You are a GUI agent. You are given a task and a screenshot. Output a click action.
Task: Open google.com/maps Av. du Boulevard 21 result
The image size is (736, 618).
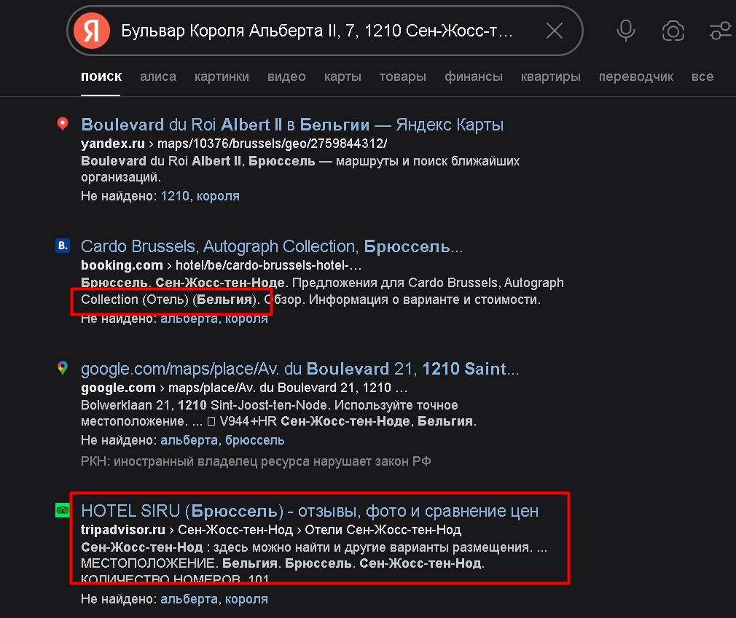click(x=300, y=369)
